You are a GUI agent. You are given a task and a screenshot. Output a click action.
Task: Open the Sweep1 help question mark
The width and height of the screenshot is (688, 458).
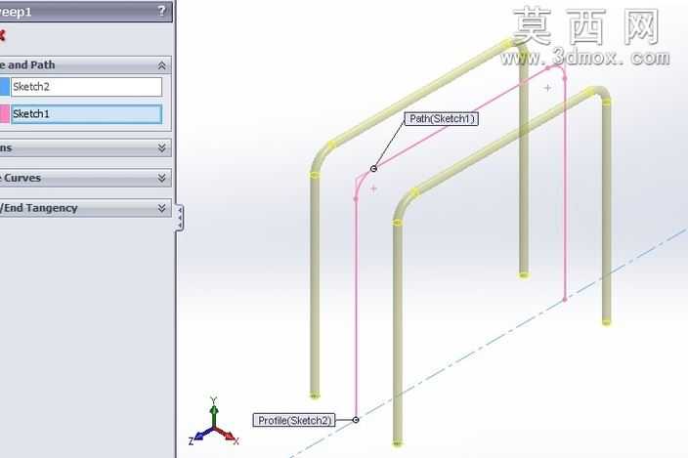(x=161, y=11)
